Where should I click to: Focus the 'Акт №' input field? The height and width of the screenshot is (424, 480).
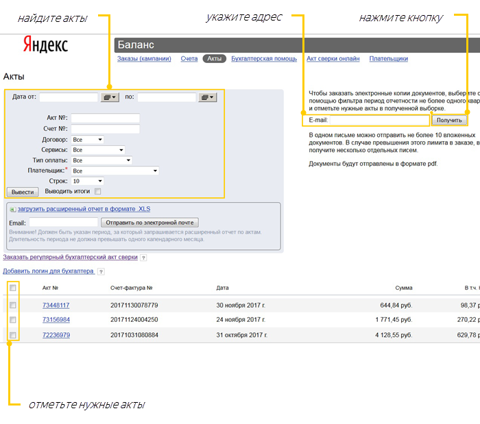[x=106, y=118]
